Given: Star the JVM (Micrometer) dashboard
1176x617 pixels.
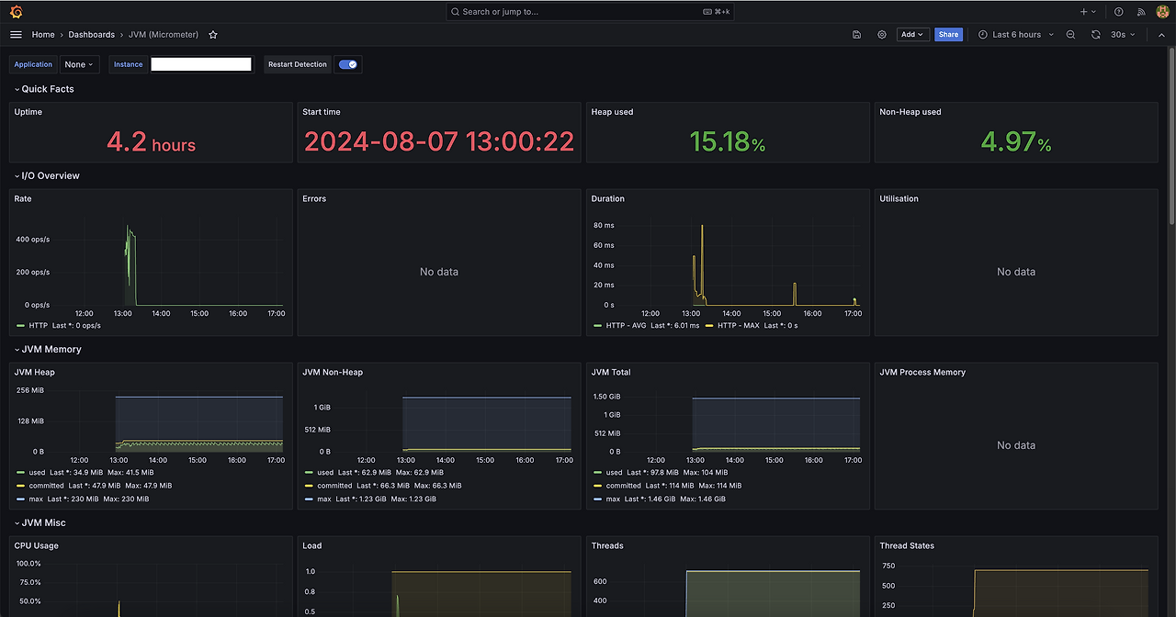Looking at the screenshot, I should point(213,34).
